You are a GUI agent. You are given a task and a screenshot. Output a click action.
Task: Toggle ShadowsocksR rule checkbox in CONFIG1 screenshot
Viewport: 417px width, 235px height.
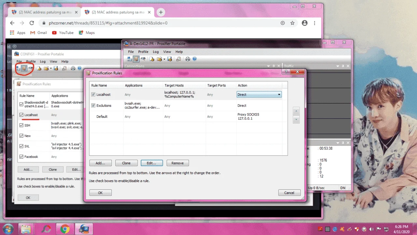click(22, 104)
